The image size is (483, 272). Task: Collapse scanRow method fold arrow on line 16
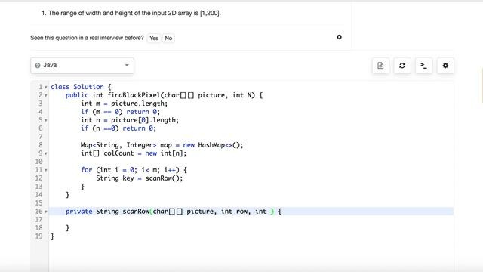[46, 212]
